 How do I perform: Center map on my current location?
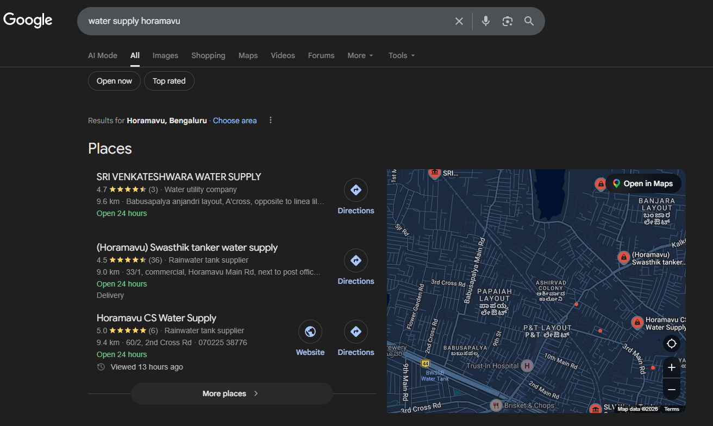click(x=672, y=344)
